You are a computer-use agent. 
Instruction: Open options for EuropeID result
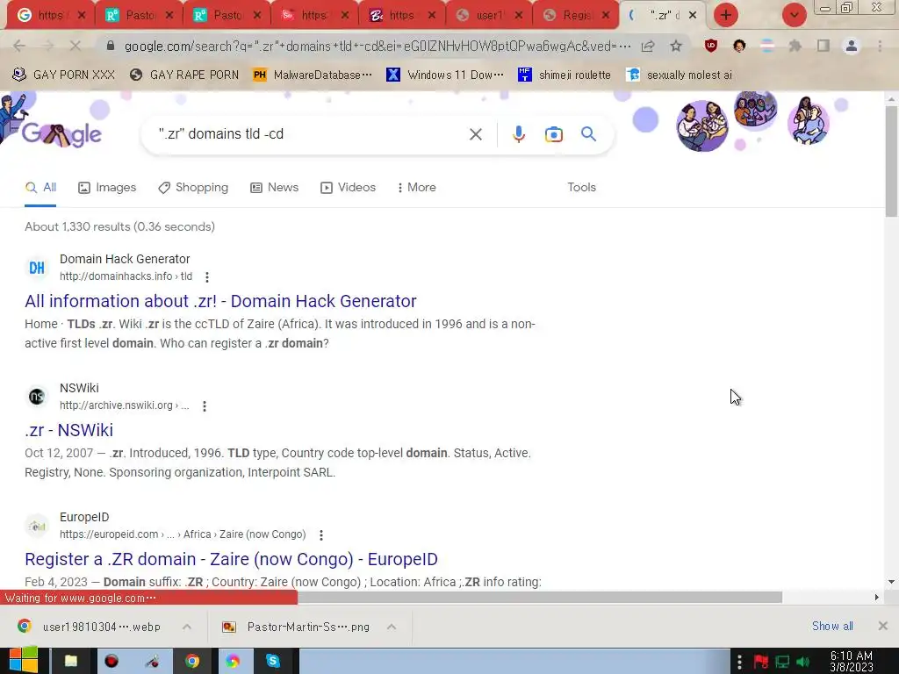pyautogui.click(x=321, y=534)
